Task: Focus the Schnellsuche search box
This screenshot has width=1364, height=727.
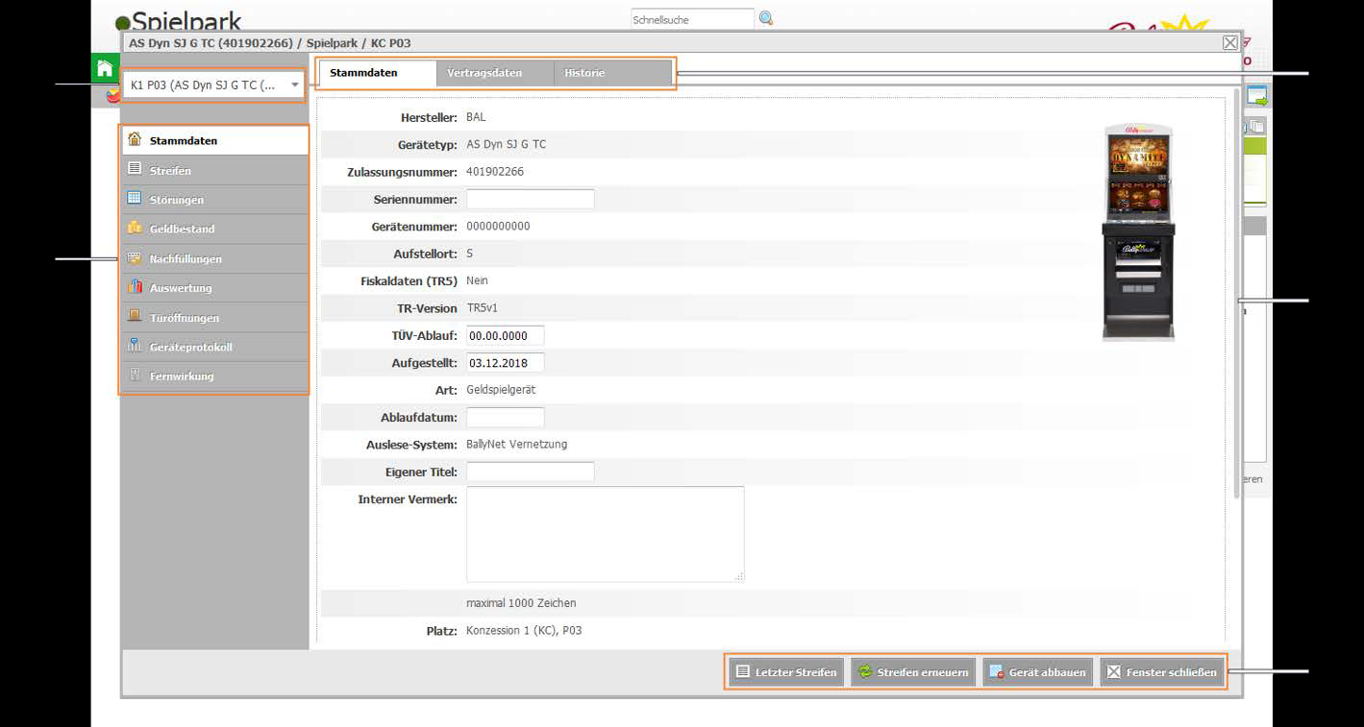Action: 692,19
